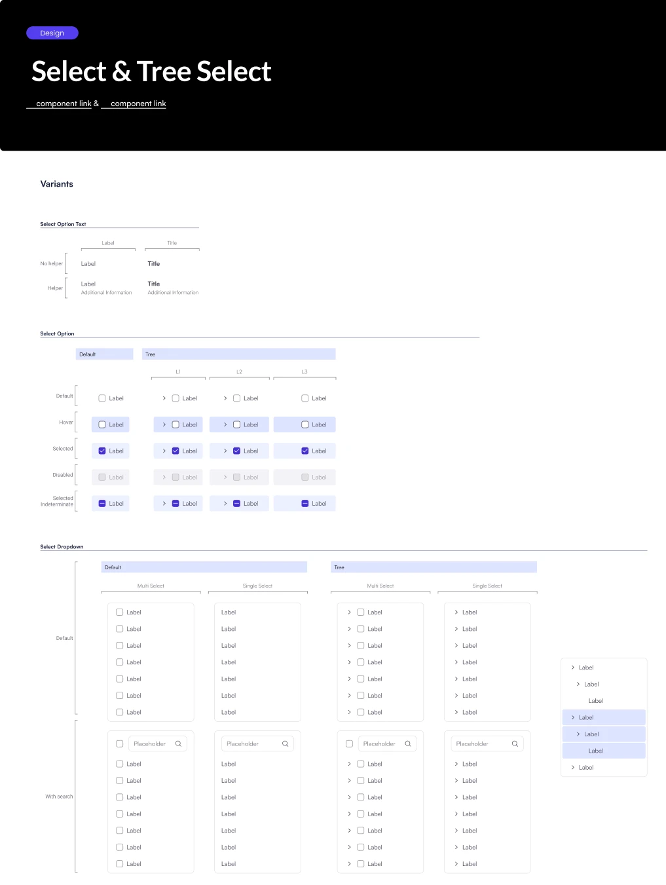Expand the Indeterminate-state L2 option chevron
The image size is (666, 885).
(225, 503)
